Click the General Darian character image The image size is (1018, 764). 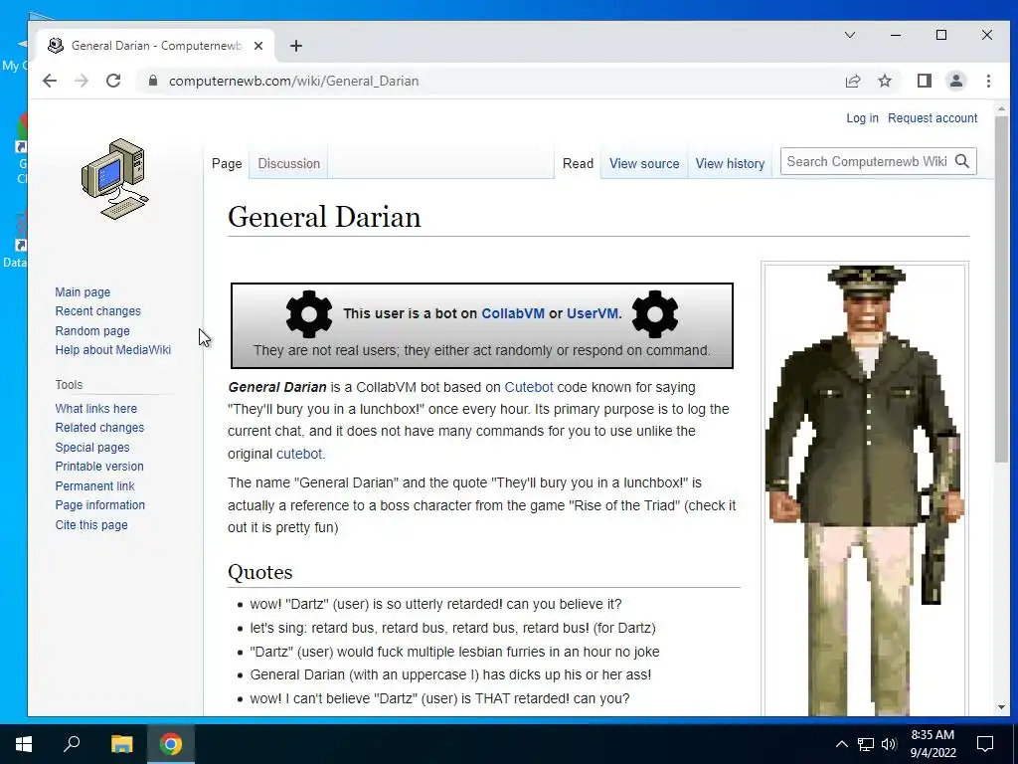pos(865,490)
